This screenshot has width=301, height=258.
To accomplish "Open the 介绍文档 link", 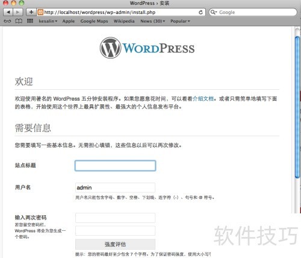I will (x=203, y=99).
